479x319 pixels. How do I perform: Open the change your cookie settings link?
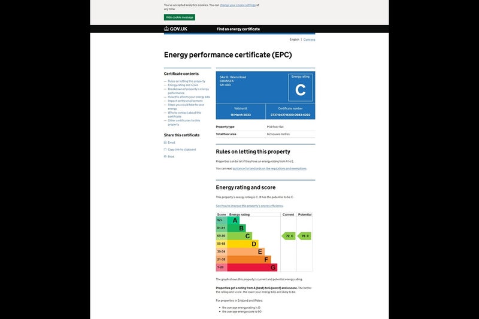pyautogui.click(x=238, y=5)
